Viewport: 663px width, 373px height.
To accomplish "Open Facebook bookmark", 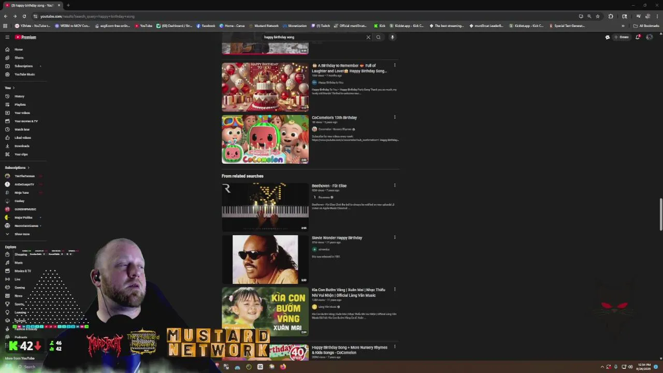I will coord(206,26).
